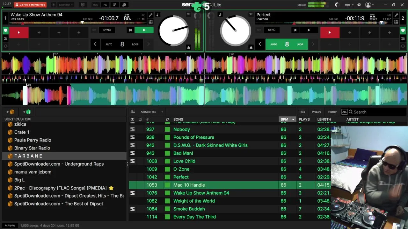
Task: Expand Analyze Files dropdown arrow
Action: (162, 112)
